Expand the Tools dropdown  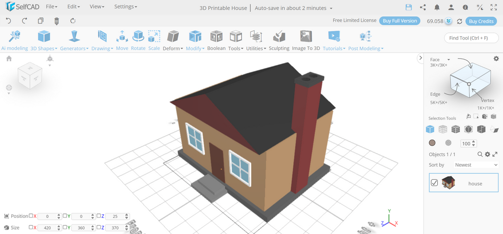(236, 41)
